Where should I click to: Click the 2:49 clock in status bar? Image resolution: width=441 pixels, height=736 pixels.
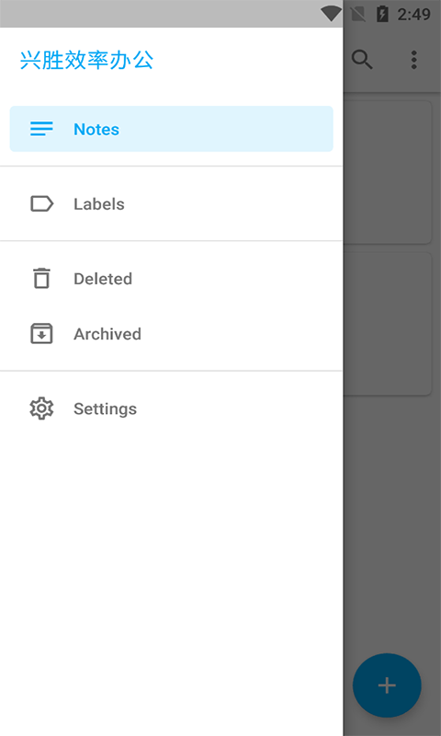(413, 14)
